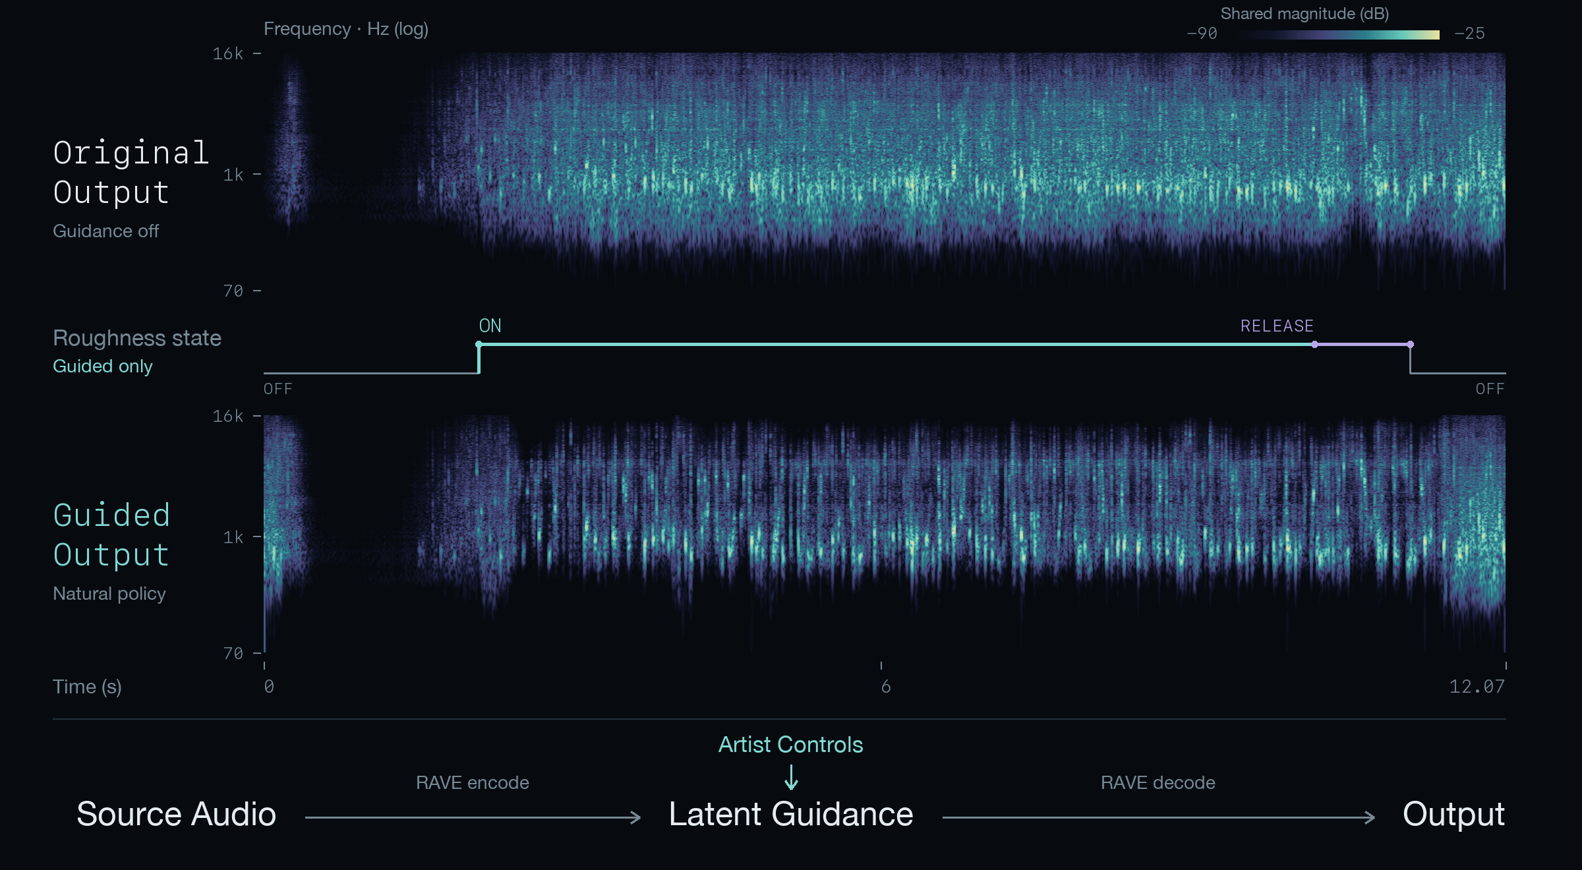The image size is (1582, 870).
Task: Click the RELEASE start marker dot
Action: point(1314,344)
